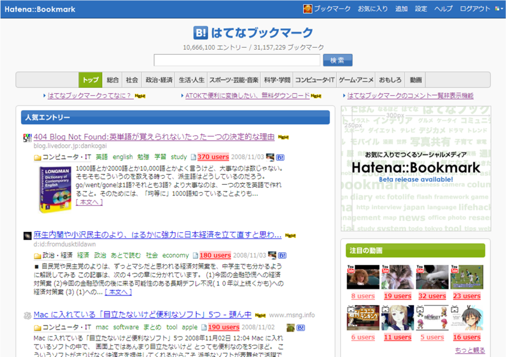Click もっと観る link under videos
Viewport: 506px width, 357px height.
pos(470,350)
